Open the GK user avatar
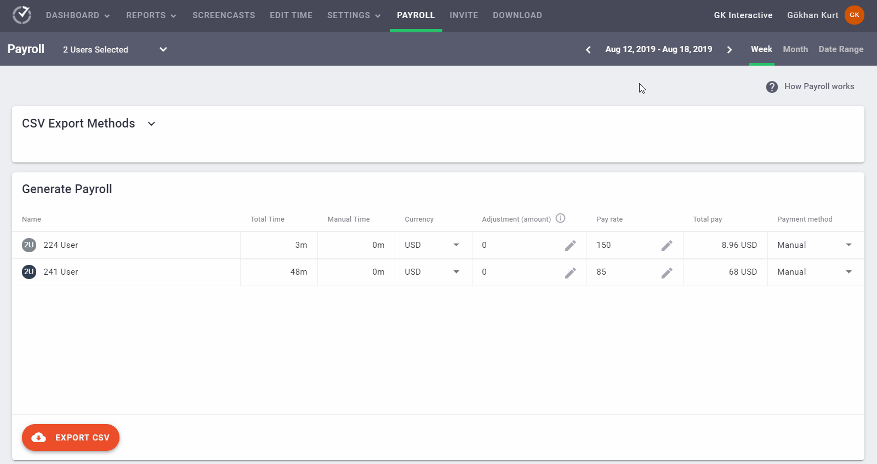Image resolution: width=877 pixels, height=464 pixels. pos(854,15)
